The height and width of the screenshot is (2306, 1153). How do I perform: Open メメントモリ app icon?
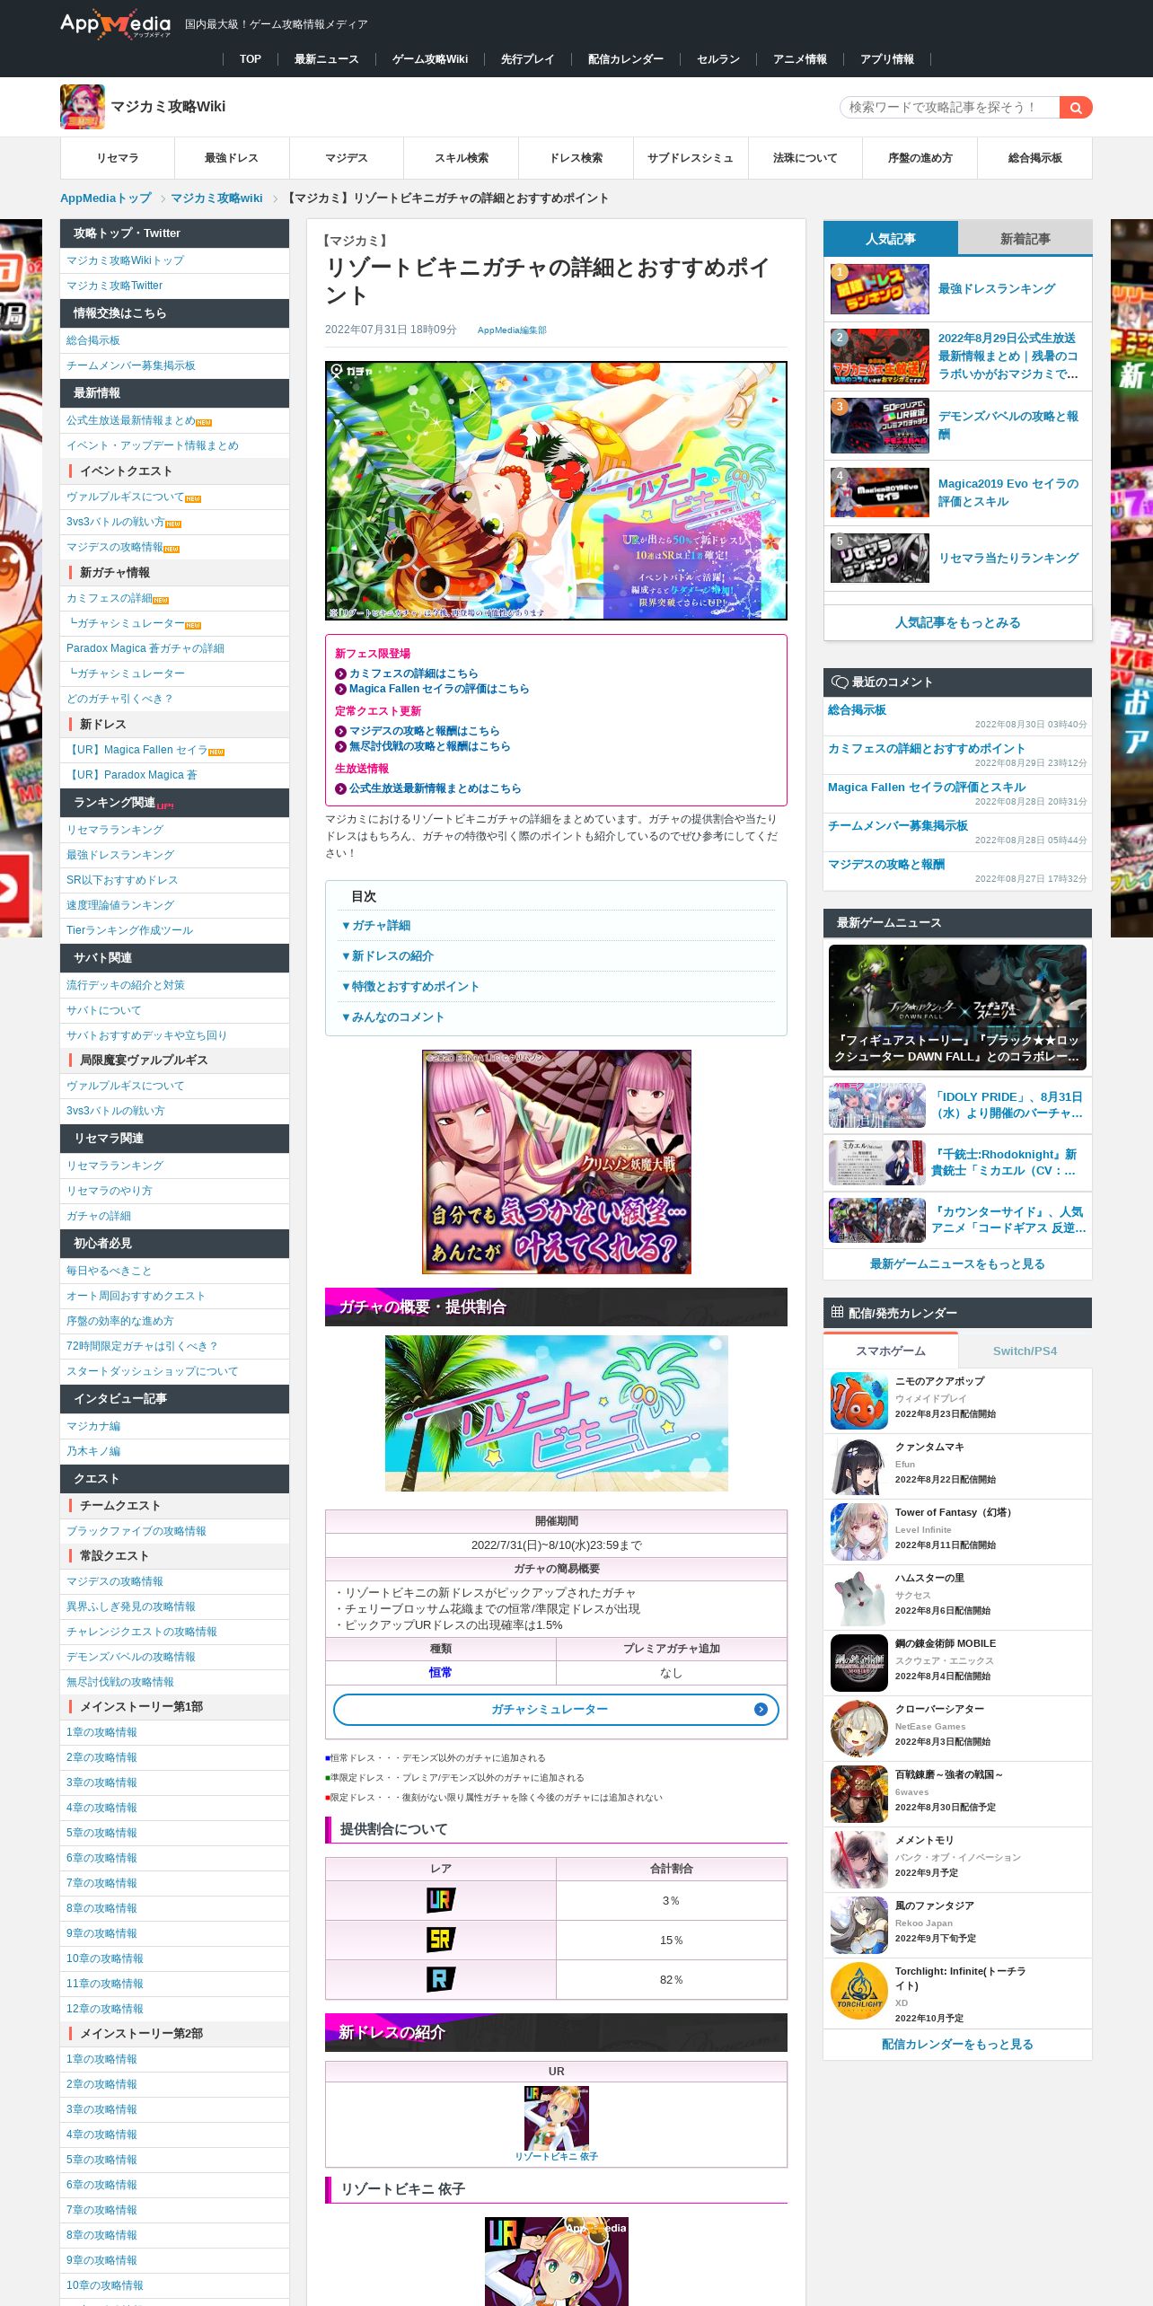coord(859,1860)
